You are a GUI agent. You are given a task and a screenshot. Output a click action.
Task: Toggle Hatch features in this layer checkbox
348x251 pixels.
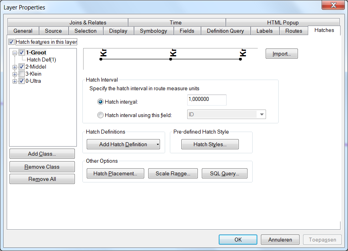[11, 42]
